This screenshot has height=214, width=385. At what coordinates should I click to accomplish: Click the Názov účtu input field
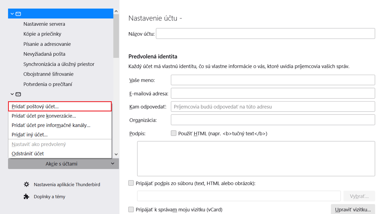click(x=265, y=34)
